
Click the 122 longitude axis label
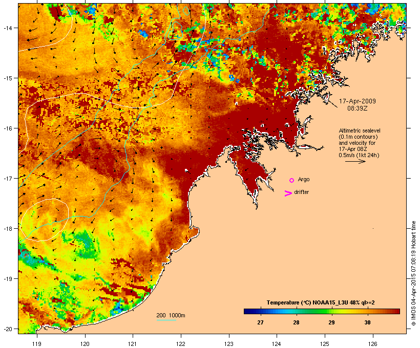click(181, 344)
